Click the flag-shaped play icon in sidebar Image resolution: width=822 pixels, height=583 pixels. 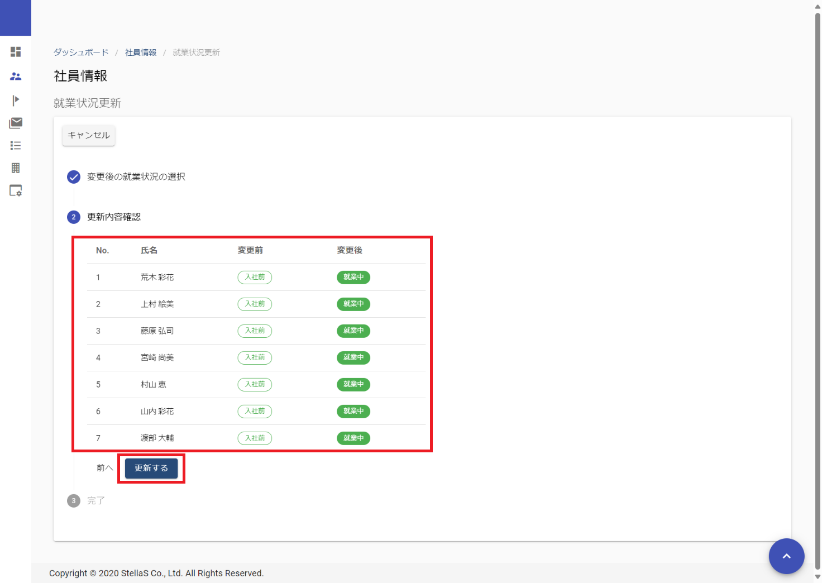16,100
